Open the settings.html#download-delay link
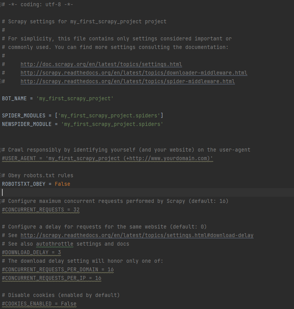 click(137, 235)
